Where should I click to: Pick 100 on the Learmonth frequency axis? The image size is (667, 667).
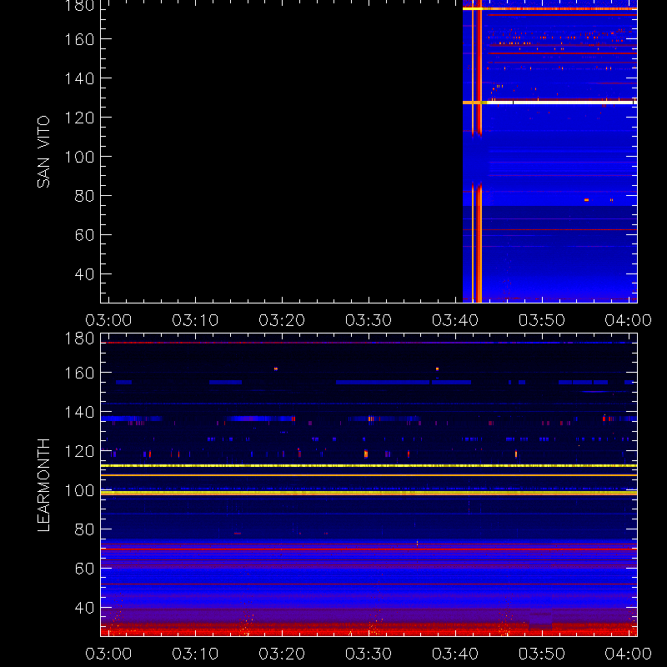click(79, 490)
